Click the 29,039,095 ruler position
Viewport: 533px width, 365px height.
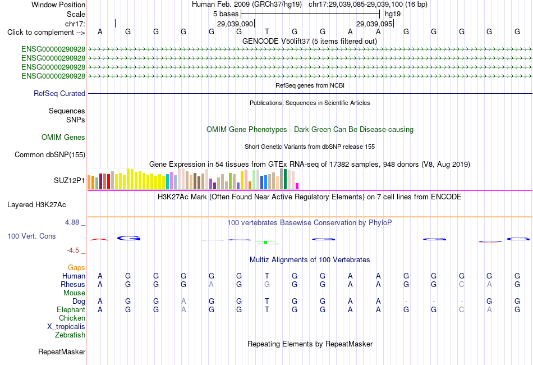(x=374, y=24)
